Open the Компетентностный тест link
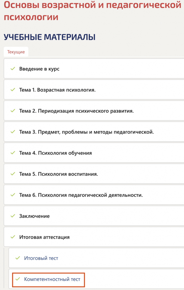 [x=52, y=279]
